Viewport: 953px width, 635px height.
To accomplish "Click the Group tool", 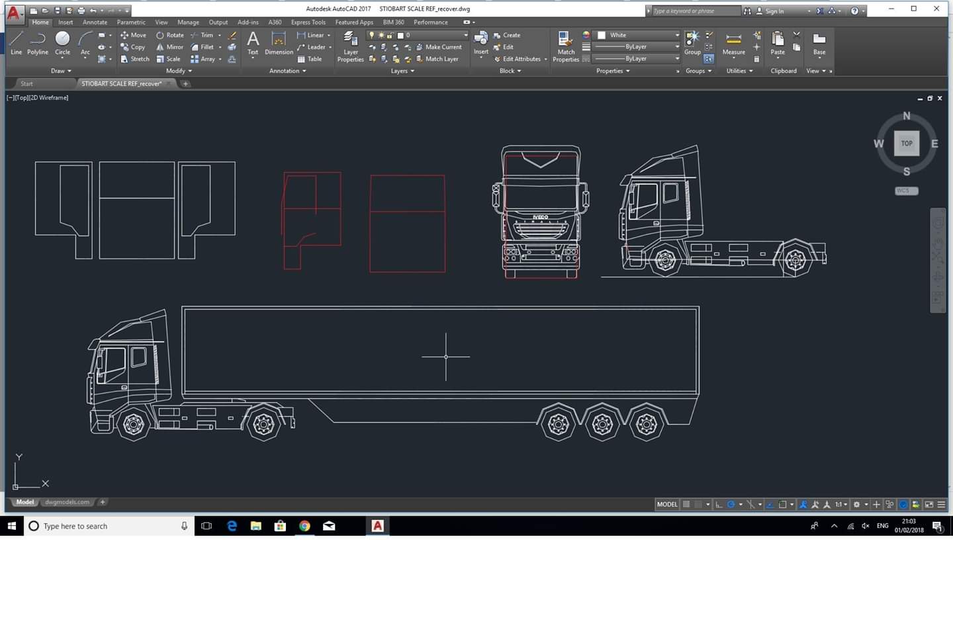I will click(x=692, y=43).
